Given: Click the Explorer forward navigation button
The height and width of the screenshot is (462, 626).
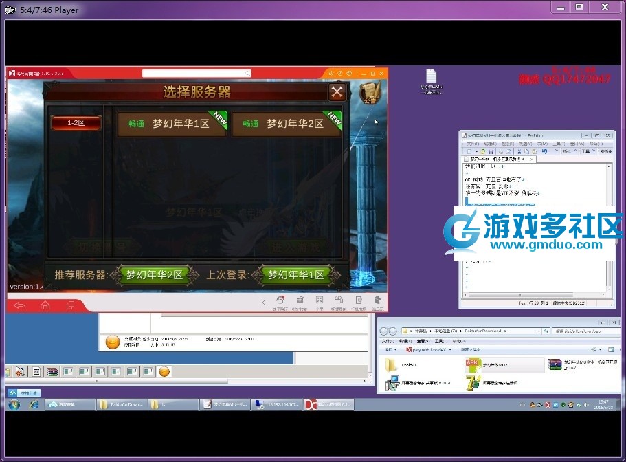Looking at the screenshot, I should (x=392, y=331).
